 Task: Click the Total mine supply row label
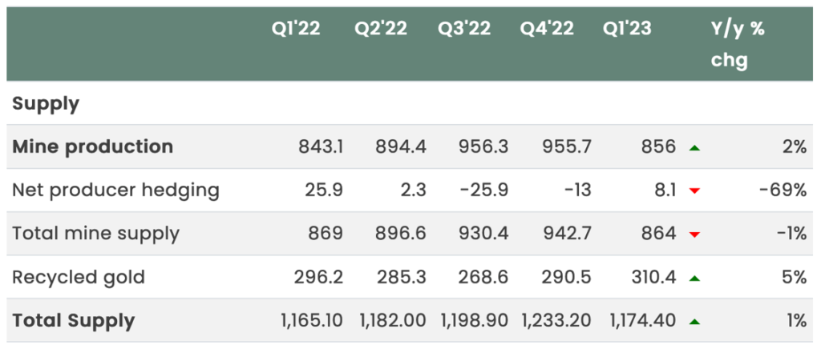pos(96,234)
